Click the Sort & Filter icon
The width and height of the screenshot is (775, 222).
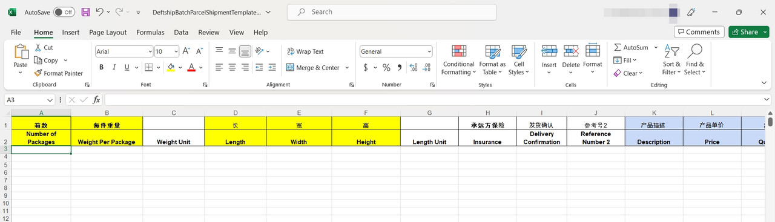(671, 51)
